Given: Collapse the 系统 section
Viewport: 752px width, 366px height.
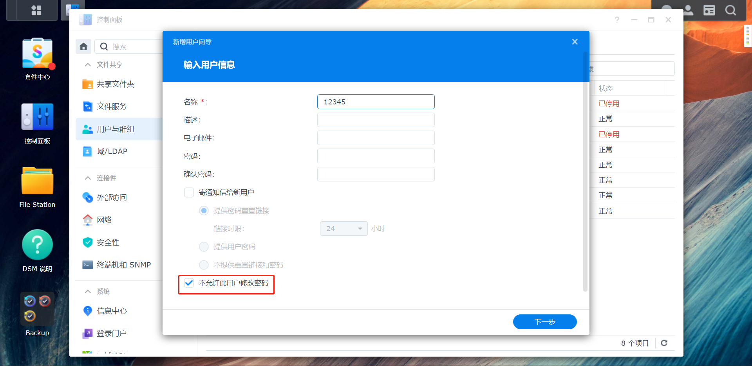Looking at the screenshot, I should 88,291.
